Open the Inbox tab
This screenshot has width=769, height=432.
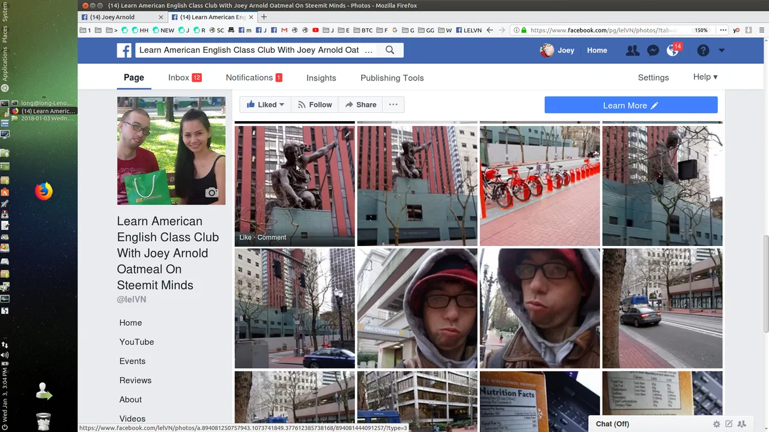(x=184, y=77)
